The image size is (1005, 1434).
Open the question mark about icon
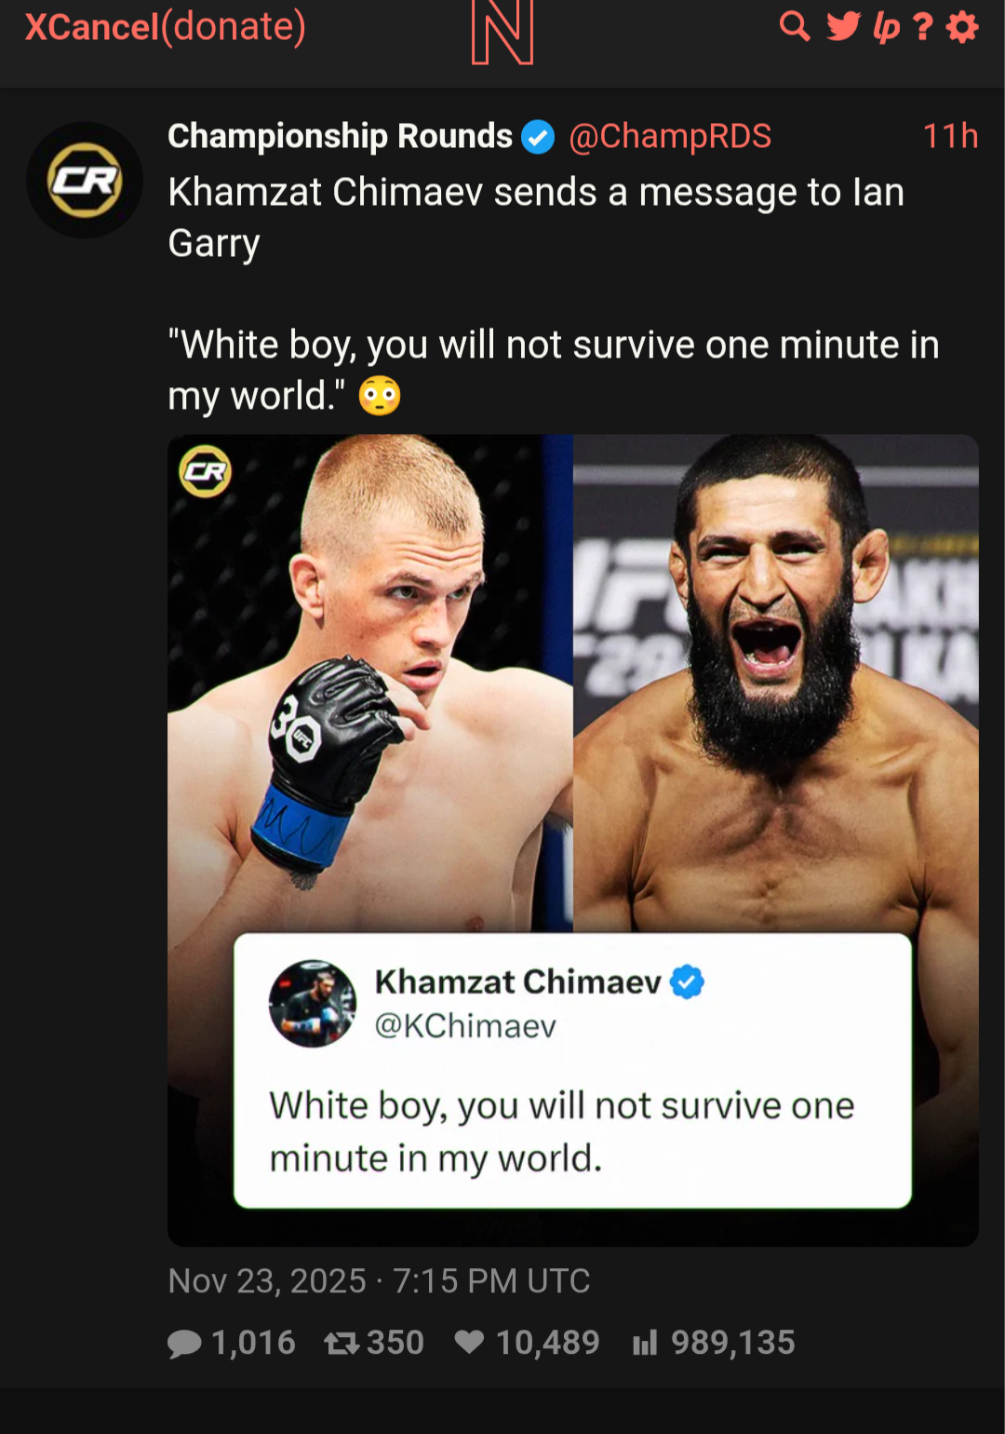tap(922, 26)
